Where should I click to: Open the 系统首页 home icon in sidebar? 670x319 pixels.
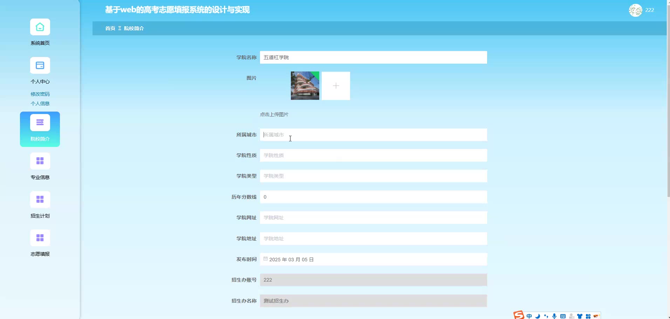click(40, 27)
